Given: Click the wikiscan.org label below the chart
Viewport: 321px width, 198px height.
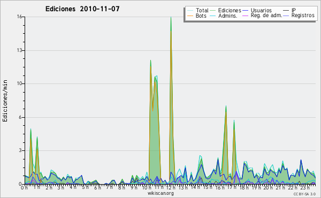Looking at the screenshot, I should 160,193.
